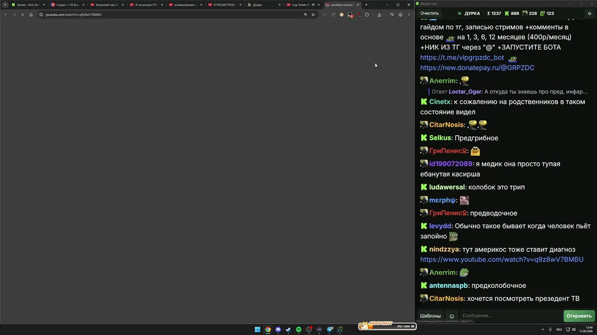Screen dimensions: 597x335
Task: Bookmark this page with the star icon
Action: (313, 14)
